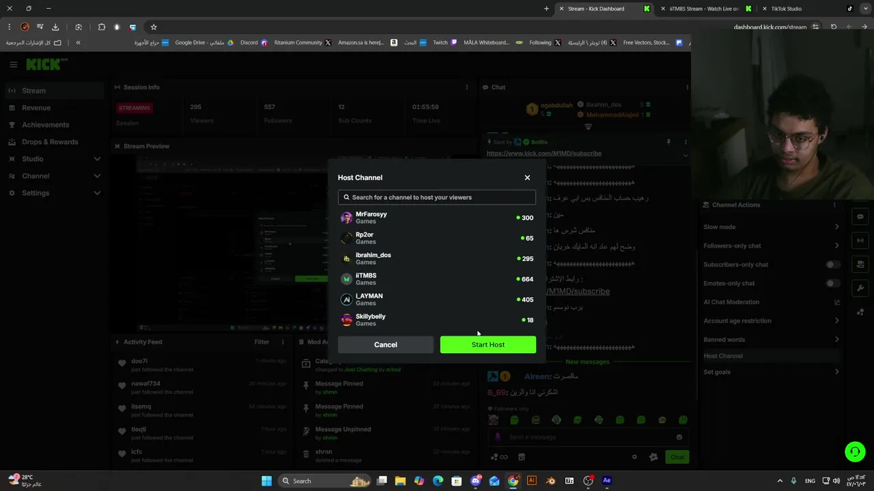874x491 pixels.
Task: Expand Account age restriction settings
Action: pos(771,321)
